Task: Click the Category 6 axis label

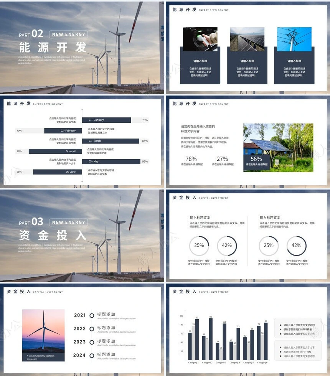Action: pyautogui.click(x=262, y=363)
